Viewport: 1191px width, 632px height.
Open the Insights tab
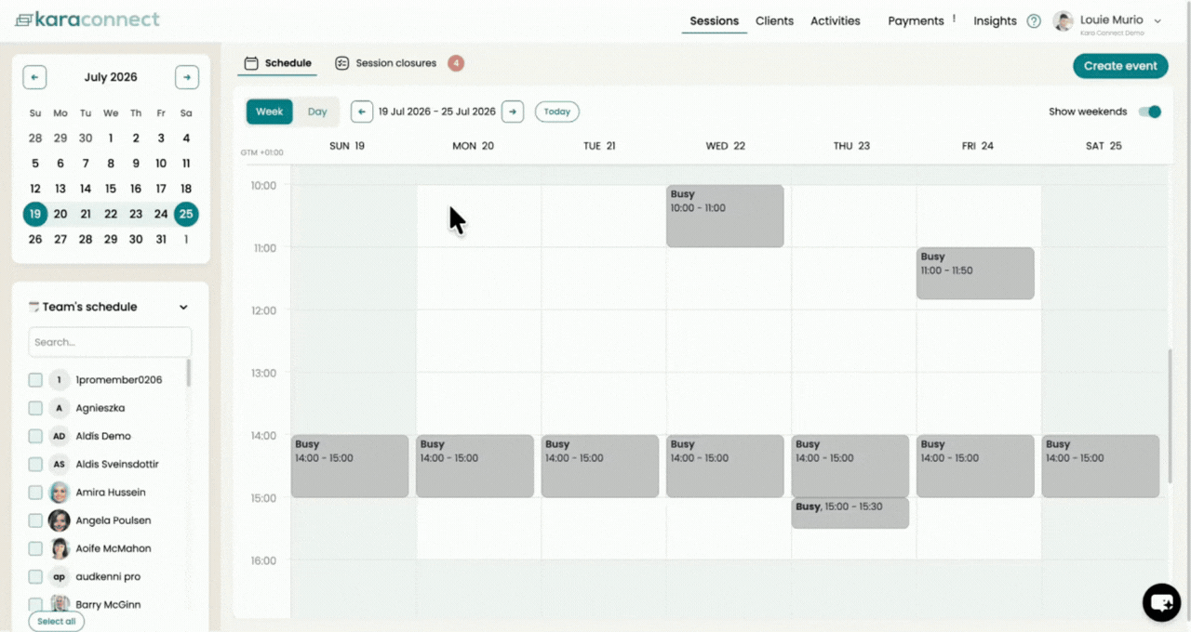[x=995, y=20]
